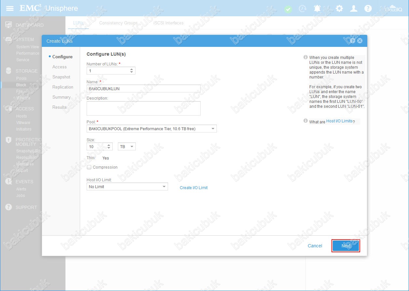Click the Description text area
This screenshot has height=291, width=409.
144,108
